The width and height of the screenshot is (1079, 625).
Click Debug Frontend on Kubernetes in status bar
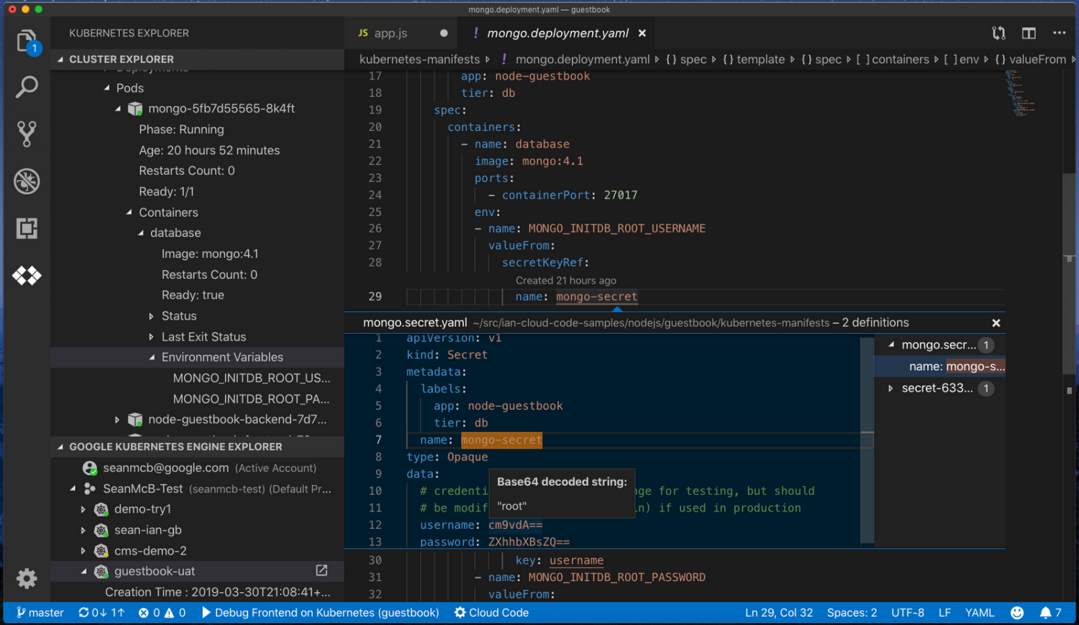(x=320, y=612)
